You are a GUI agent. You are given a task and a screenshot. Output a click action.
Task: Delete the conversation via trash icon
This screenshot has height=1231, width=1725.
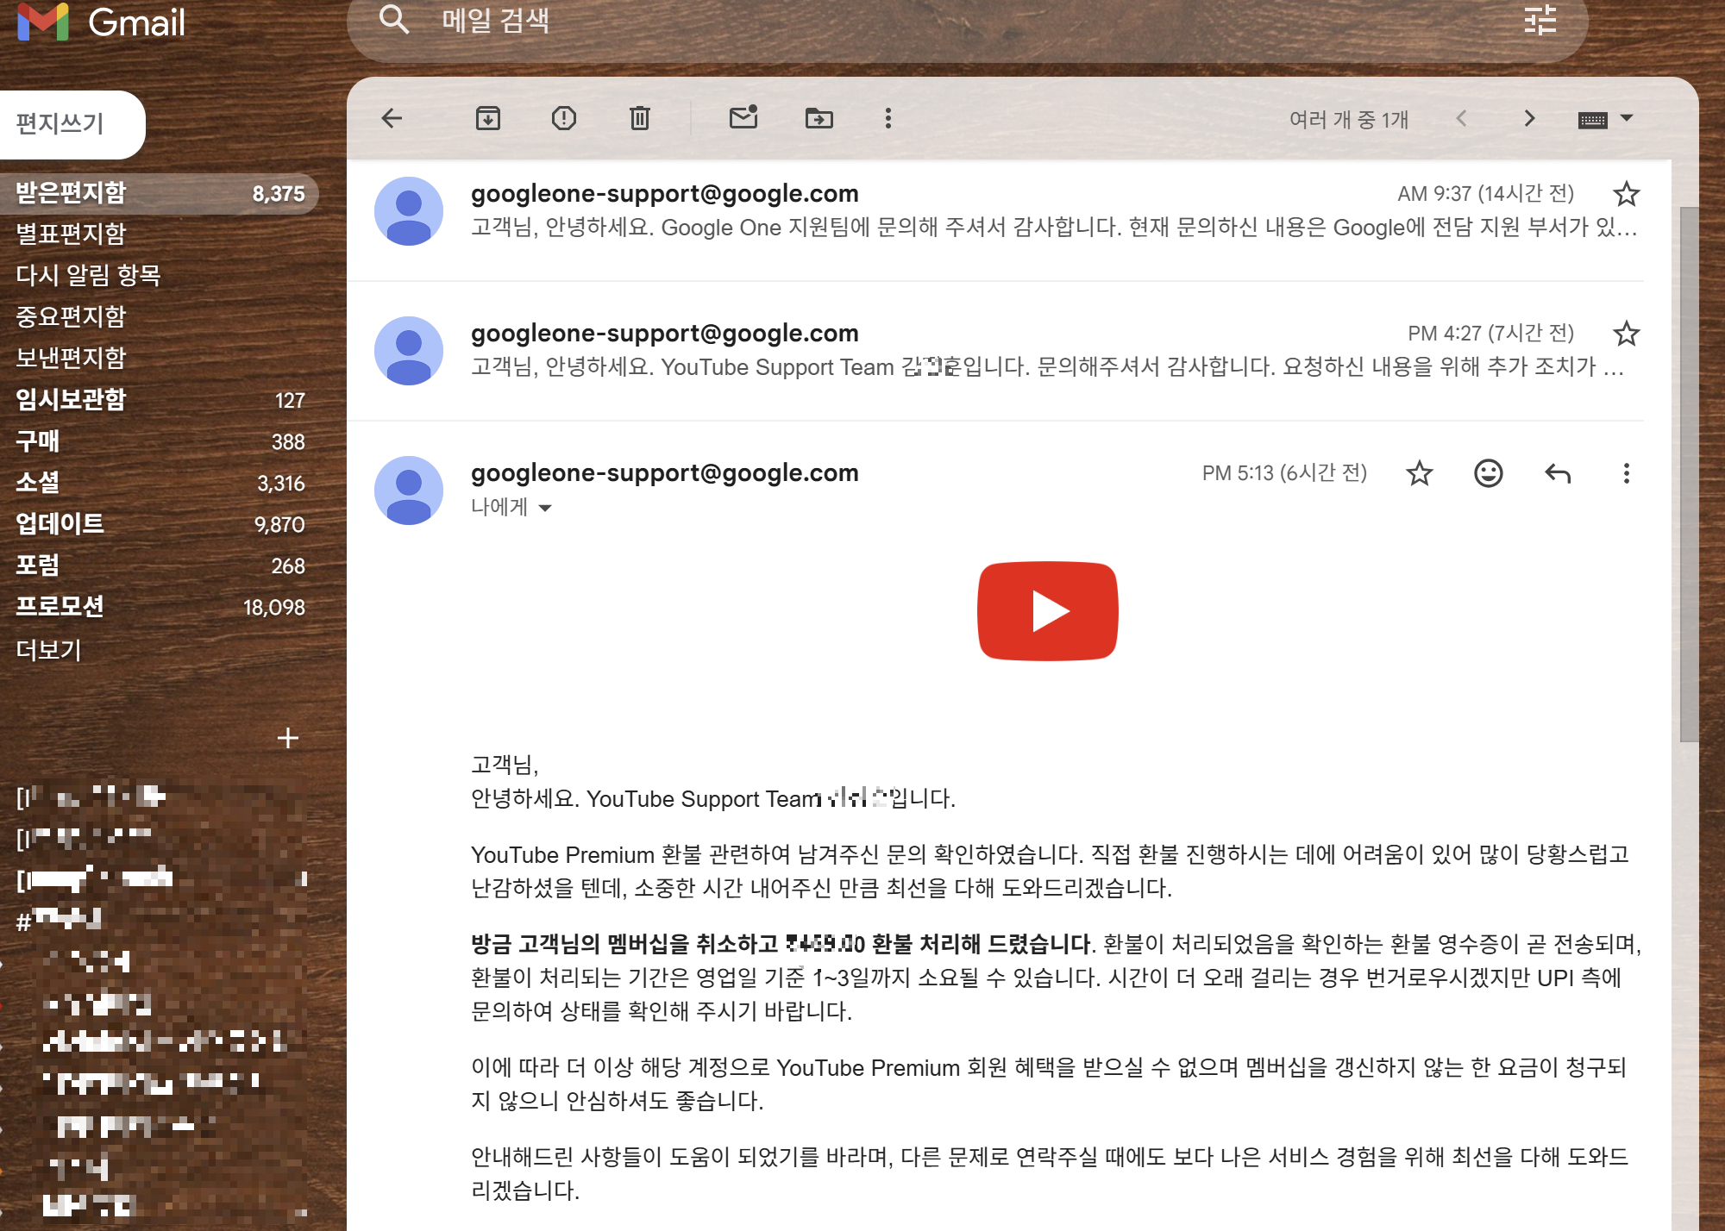tap(639, 118)
